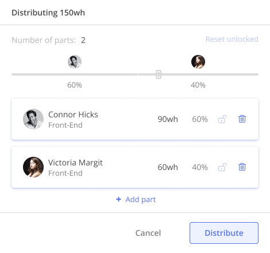Edit Victoria Margit 60wh value
This screenshot has width=270, height=253.
[x=168, y=167]
